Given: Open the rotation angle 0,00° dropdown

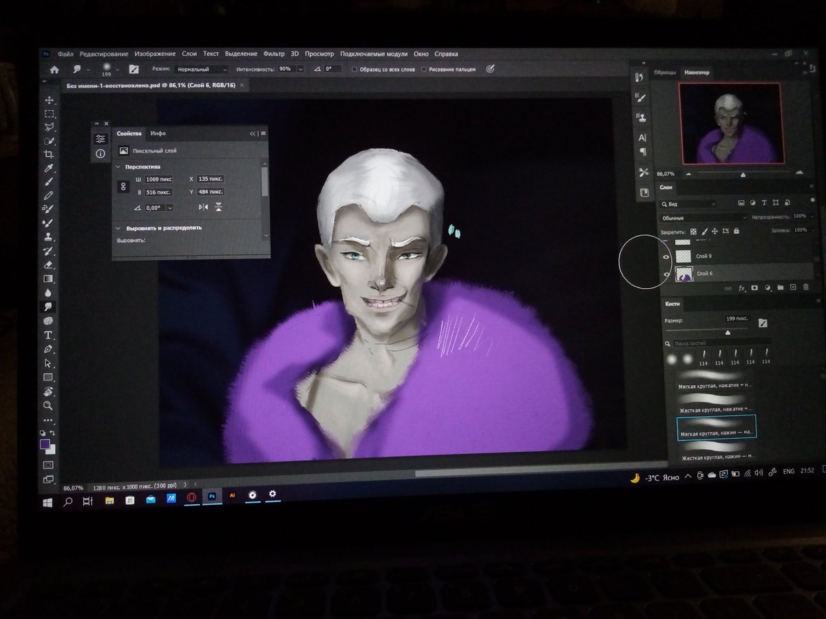Looking at the screenshot, I should pyautogui.click(x=170, y=207).
